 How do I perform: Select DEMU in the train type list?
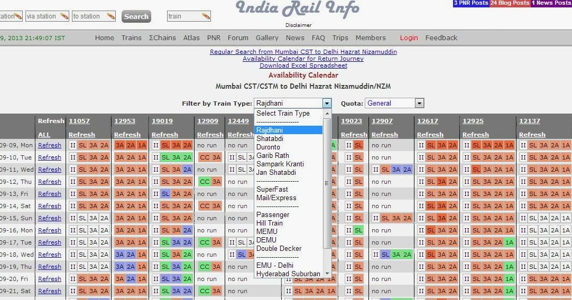tap(288, 240)
